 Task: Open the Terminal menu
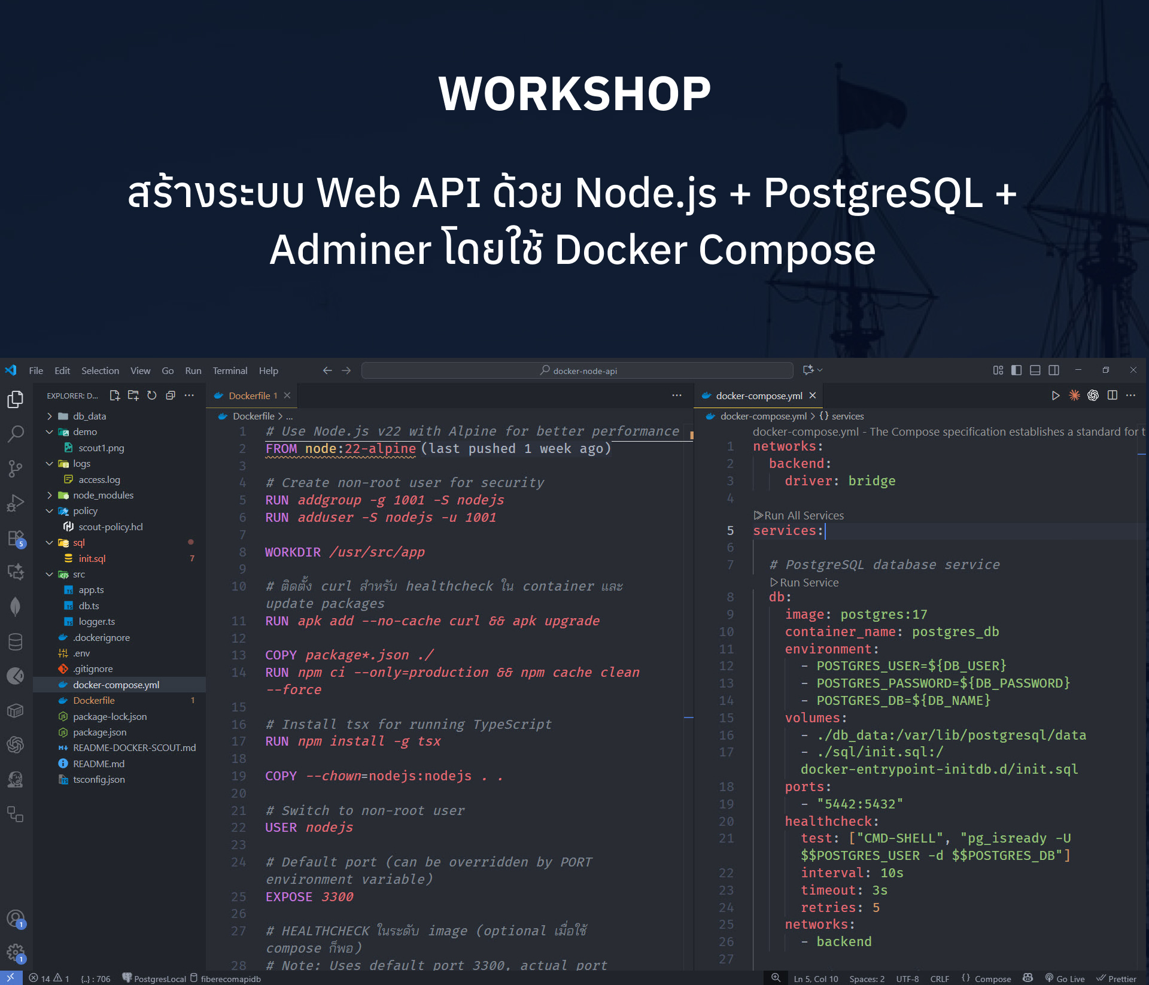tap(230, 371)
